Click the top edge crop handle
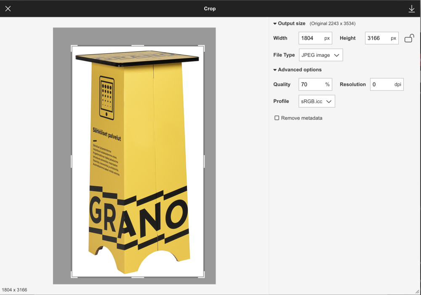Image resolution: width=421 pixels, height=295 pixels. click(x=138, y=46)
